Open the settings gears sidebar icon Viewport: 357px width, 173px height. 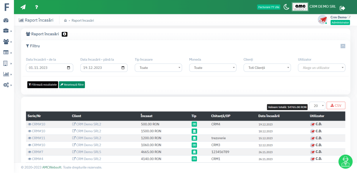click(6, 85)
